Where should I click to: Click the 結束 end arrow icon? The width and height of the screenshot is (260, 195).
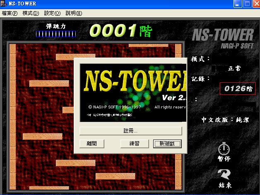[x=224, y=174]
